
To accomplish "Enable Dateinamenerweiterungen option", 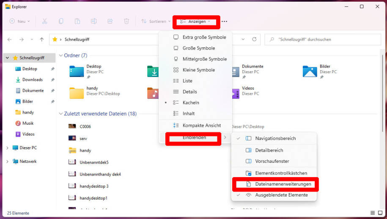I will (283, 184).
